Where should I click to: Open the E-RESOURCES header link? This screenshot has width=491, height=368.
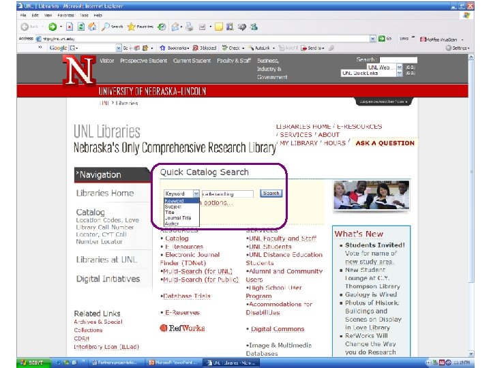[x=359, y=127]
